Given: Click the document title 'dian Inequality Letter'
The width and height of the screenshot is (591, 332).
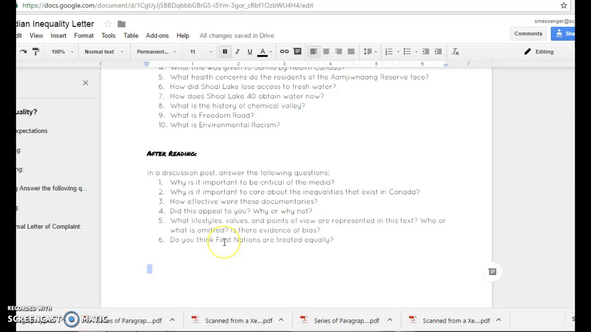Looking at the screenshot, I should tap(55, 24).
